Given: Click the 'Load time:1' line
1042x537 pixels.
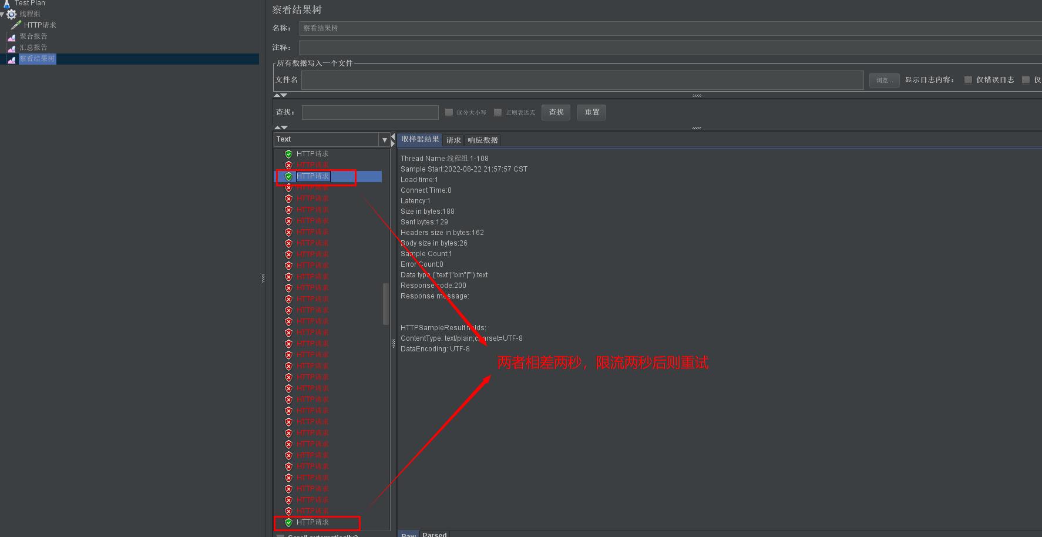Looking at the screenshot, I should click(x=419, y=180).
